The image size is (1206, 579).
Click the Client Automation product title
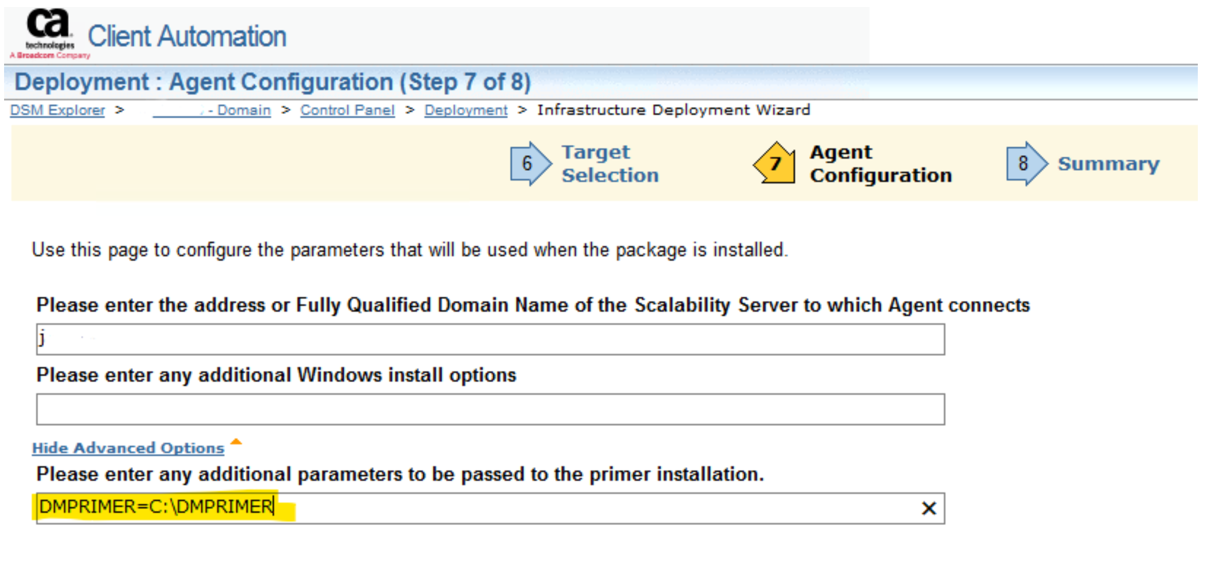coord(187,36)
